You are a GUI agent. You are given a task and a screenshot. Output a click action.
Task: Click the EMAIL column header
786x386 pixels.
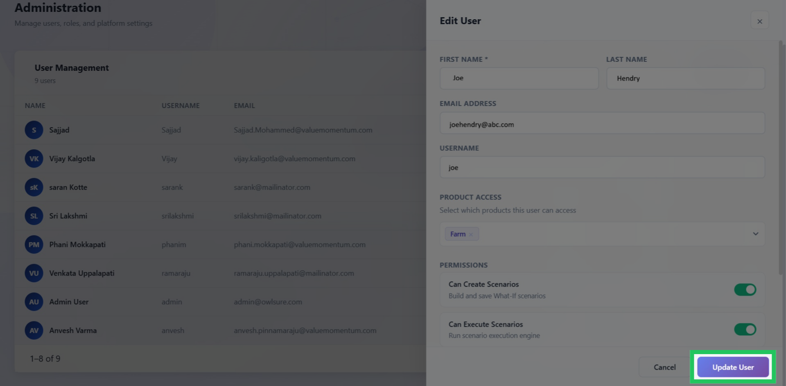(244, 105)
